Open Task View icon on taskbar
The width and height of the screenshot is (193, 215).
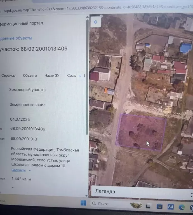click(148, 206)
